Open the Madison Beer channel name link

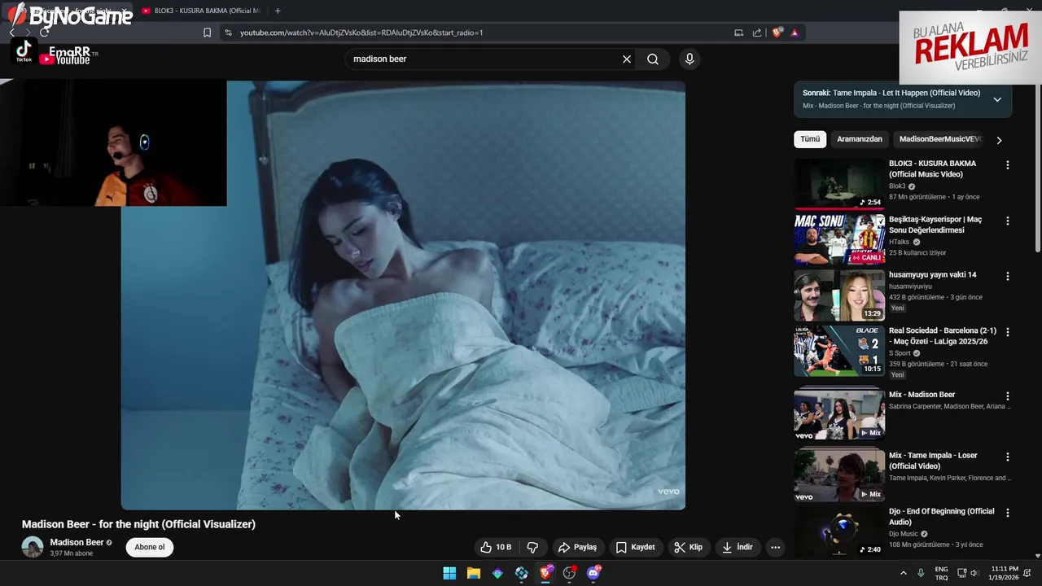point(77,542)
